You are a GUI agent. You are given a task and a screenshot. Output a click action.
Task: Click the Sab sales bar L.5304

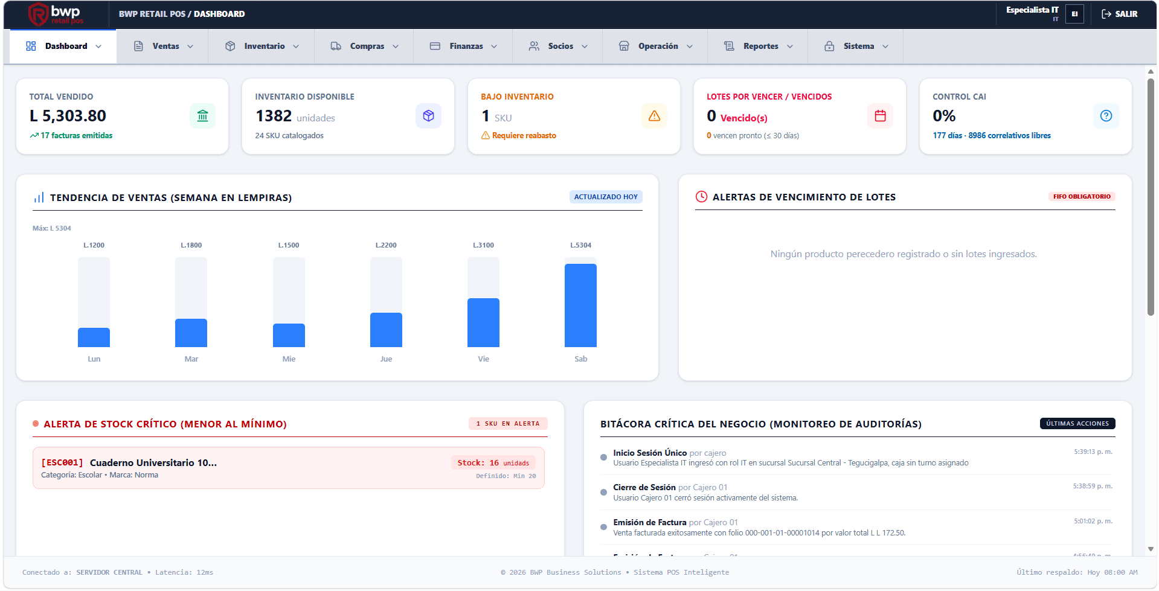pyautogui.click(x=580, y=305)
